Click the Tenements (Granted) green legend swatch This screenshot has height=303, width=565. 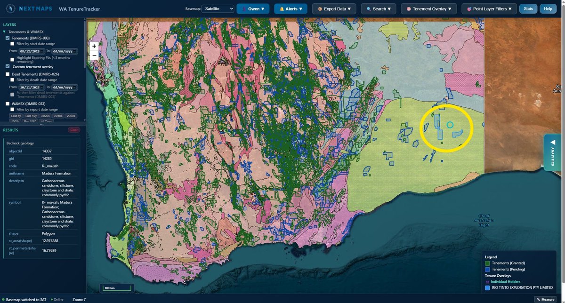click(x=488, y=263)
